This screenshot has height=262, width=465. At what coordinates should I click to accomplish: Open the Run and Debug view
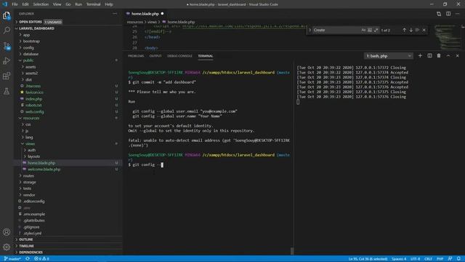(7, 61)
